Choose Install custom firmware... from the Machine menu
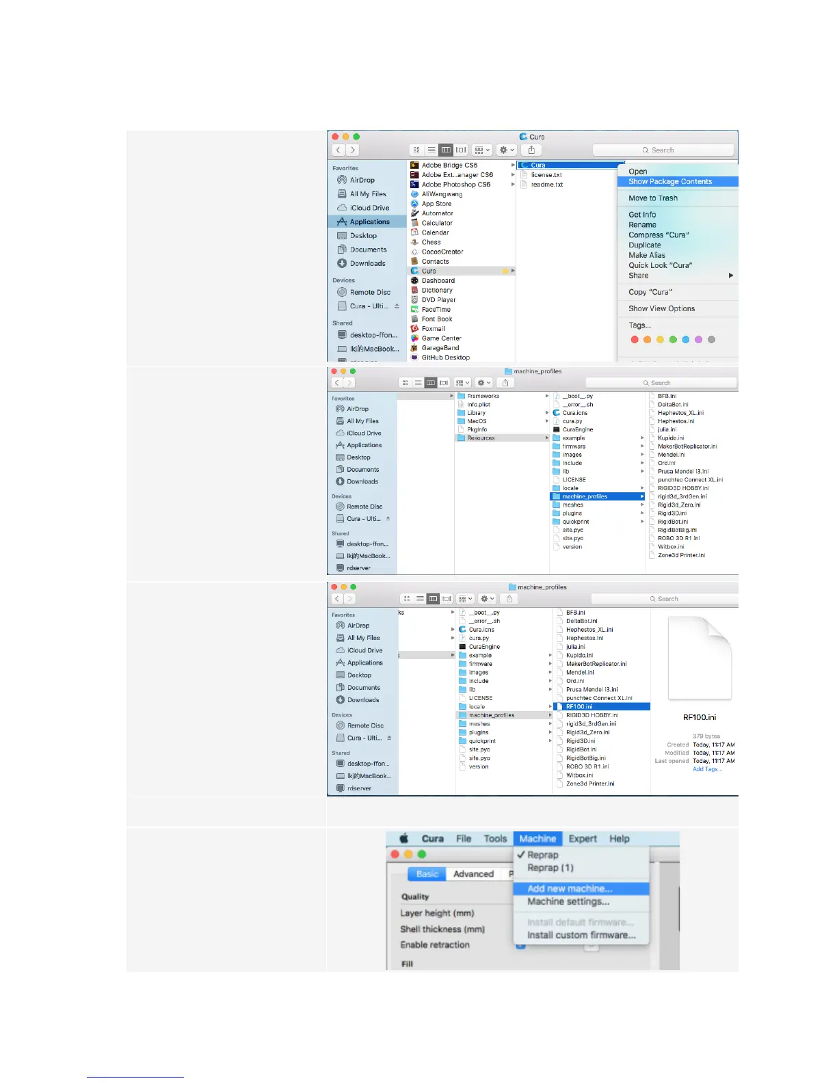Screen dimensions: 837x1083 coord(581,935)
